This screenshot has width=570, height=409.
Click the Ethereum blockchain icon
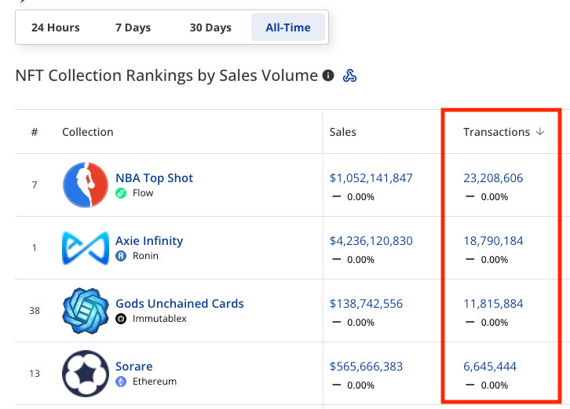(x=121, y=382)
